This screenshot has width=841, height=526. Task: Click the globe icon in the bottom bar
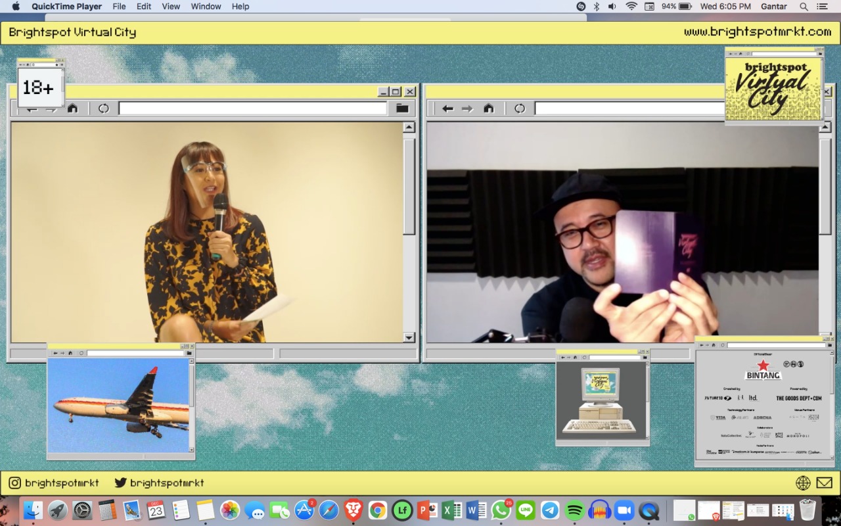[x=803, y=483]
